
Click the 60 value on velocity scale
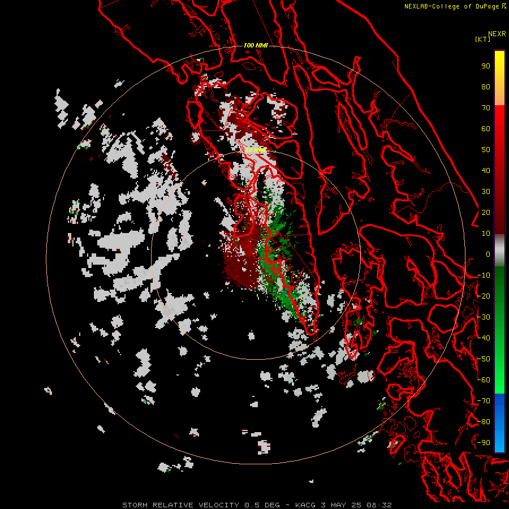click(486, 129)
